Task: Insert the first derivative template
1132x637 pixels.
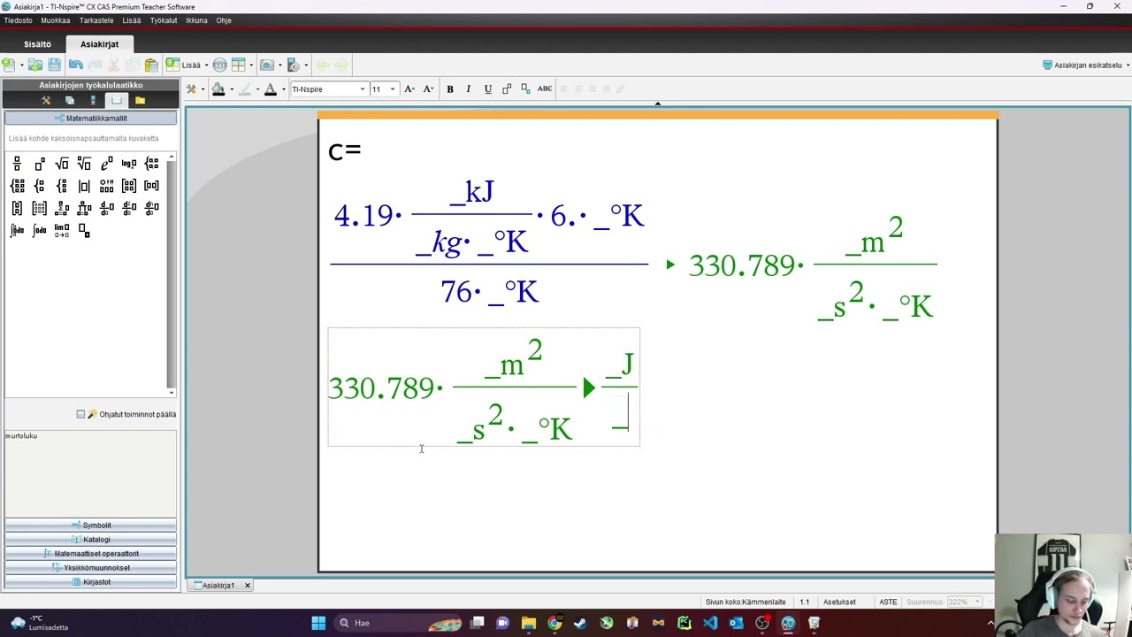Action: point(107,208)
